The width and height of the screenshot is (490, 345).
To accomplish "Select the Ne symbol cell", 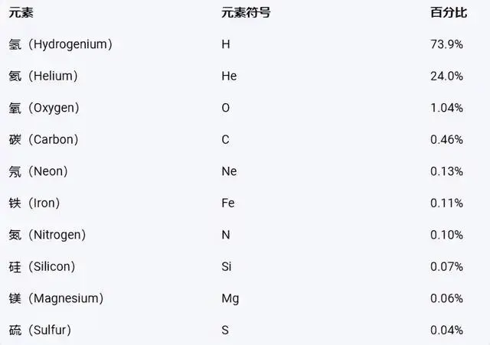I will coord(229,171).
